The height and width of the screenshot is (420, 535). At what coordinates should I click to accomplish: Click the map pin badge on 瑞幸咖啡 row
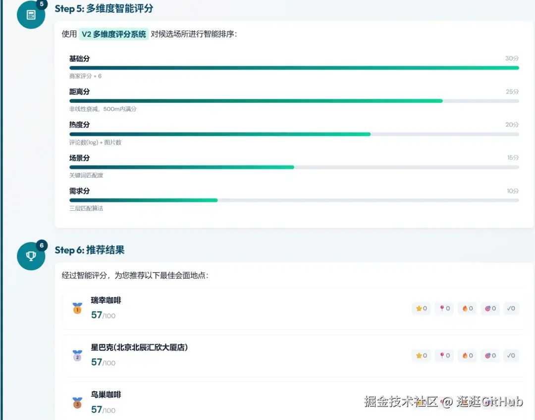coord(444,308)
